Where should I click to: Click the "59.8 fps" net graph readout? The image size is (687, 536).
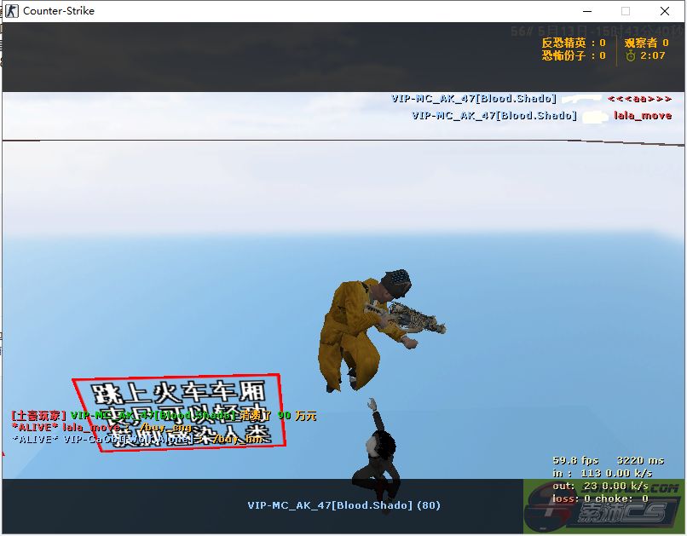click(x=575, y=461)
